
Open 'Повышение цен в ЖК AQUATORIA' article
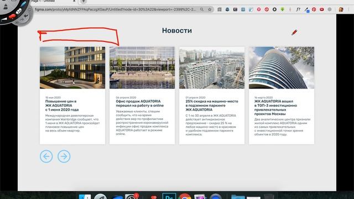(x=62, y=106)
